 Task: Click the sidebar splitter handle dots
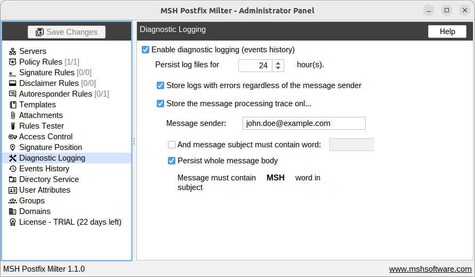[x=134, y=141]
